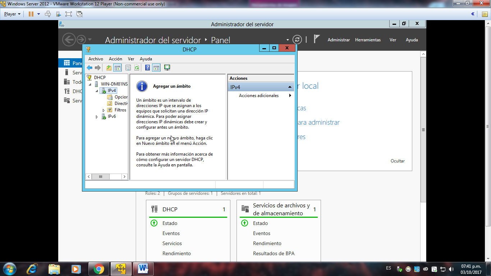Click the network tray icon

(x=443, y=269)
